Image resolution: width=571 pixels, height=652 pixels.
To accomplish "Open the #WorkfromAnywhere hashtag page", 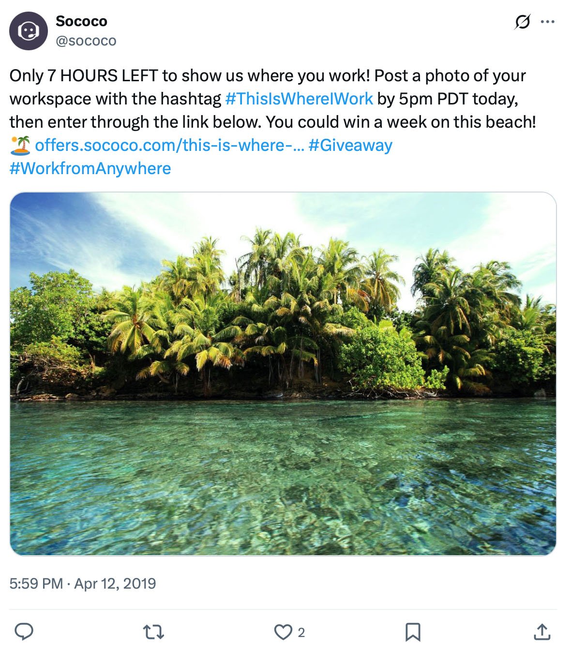I will click(x=90, y=168).
